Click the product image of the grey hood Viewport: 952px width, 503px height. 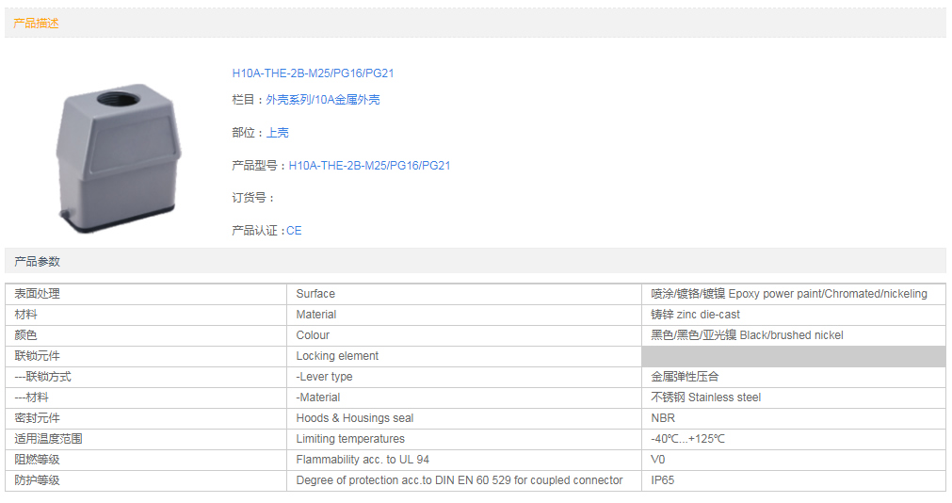pyautogui.click(x=118, y=154)
